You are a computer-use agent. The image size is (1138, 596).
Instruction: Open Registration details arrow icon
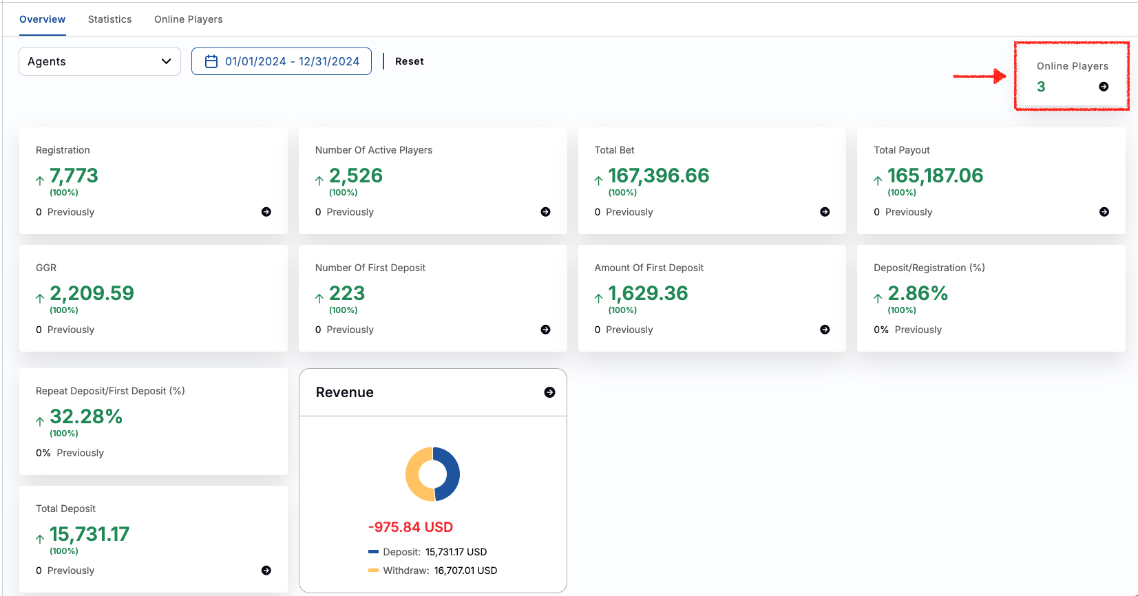click(x=266, y=212)
